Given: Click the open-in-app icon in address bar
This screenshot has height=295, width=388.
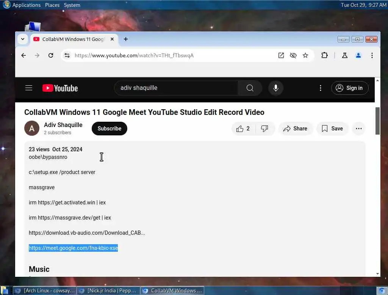Looking at the screenshot, I should [281, 55].
